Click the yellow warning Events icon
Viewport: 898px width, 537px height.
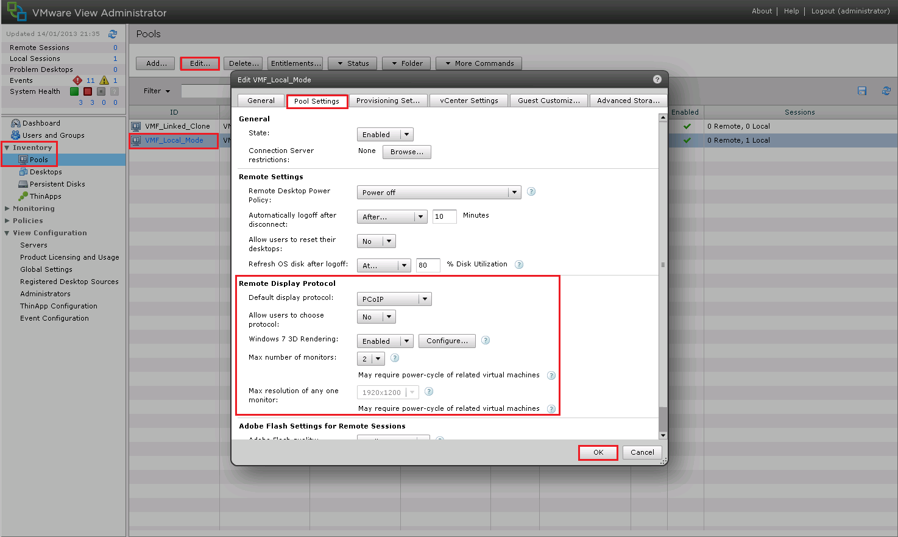pos(104,80)
